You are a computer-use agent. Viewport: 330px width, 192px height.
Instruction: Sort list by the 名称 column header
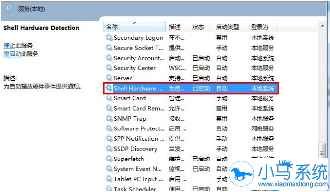pyautogui.click(x=135, y=27)
